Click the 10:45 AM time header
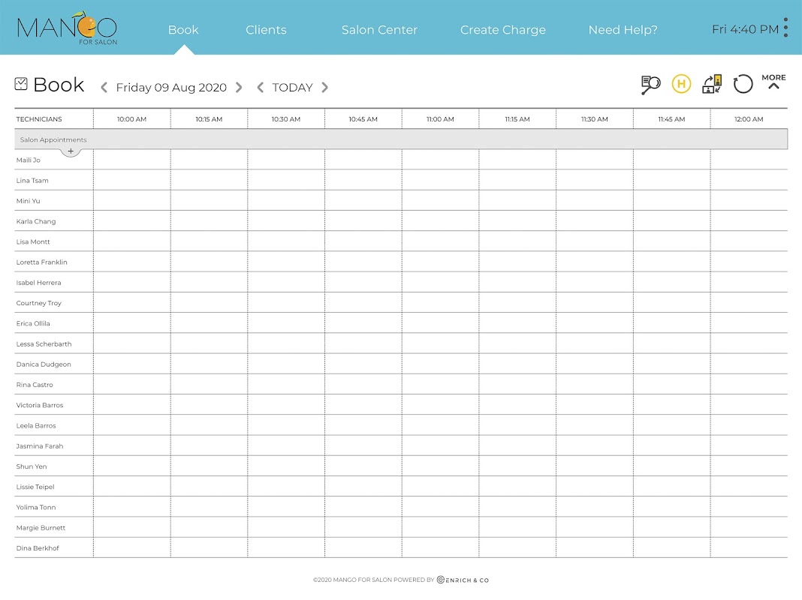Viewport: 802px width, 600px height. 363,119
